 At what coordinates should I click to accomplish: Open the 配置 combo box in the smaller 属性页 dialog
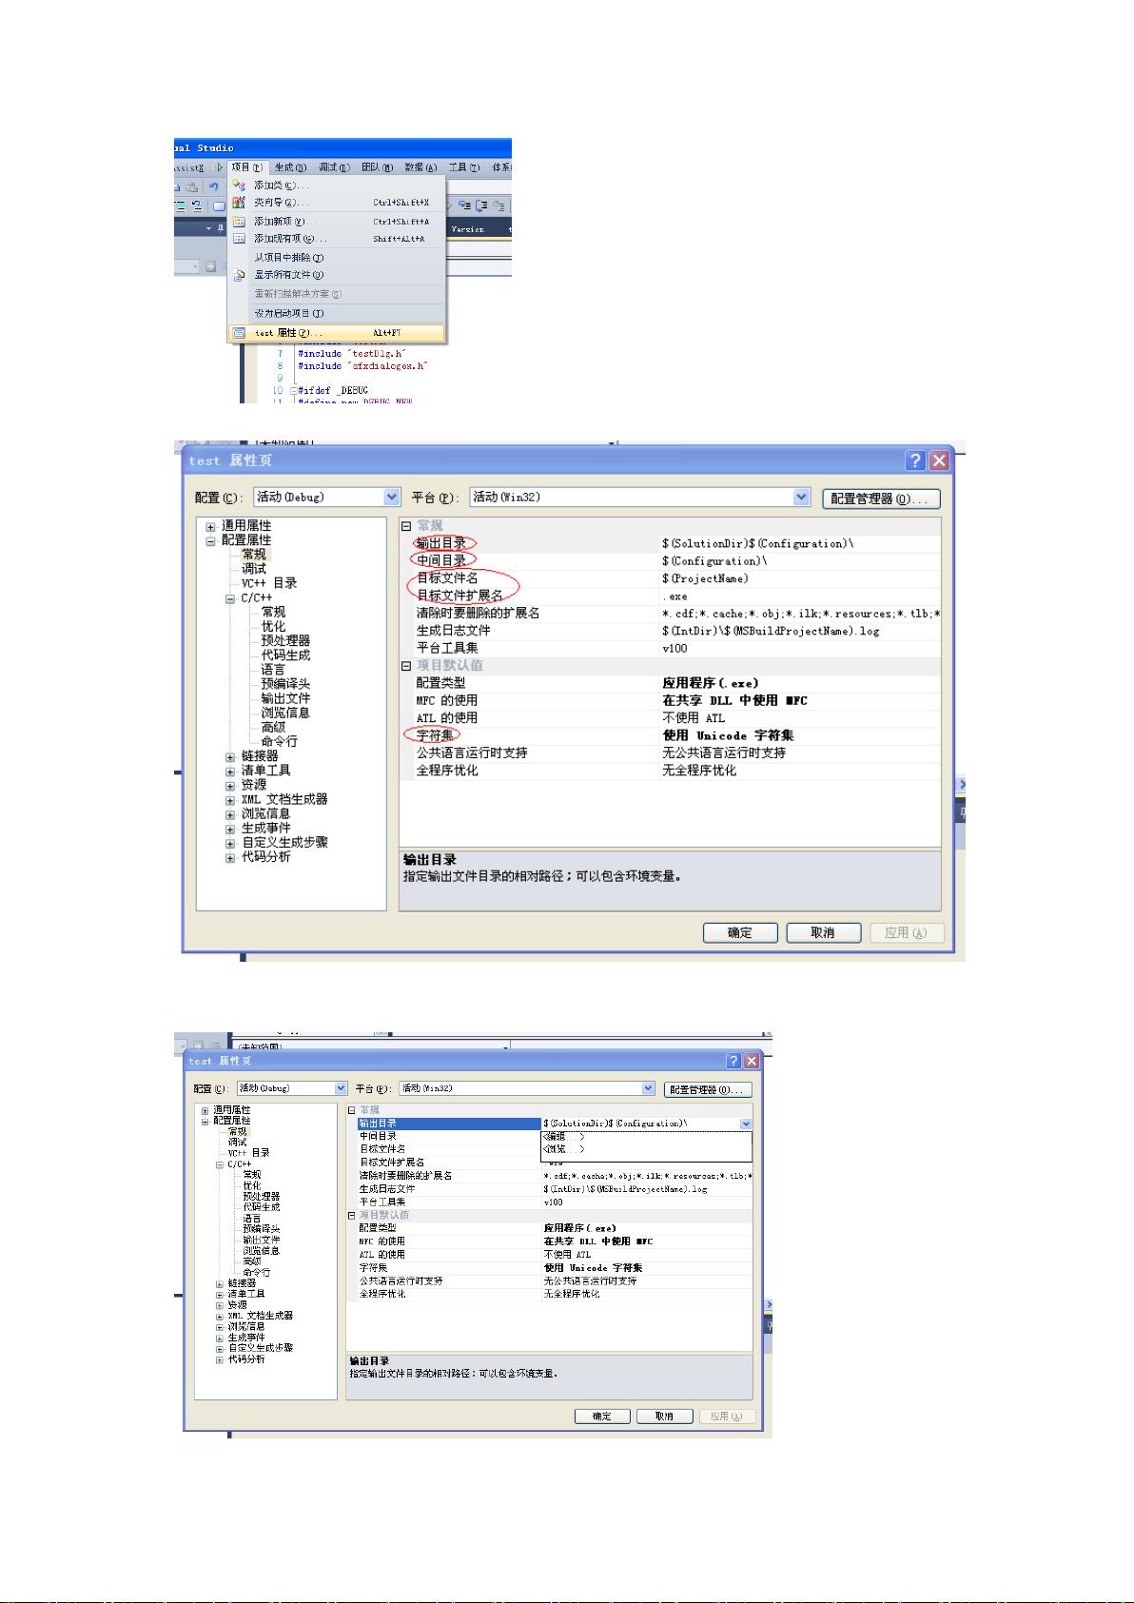(292, 1088)
